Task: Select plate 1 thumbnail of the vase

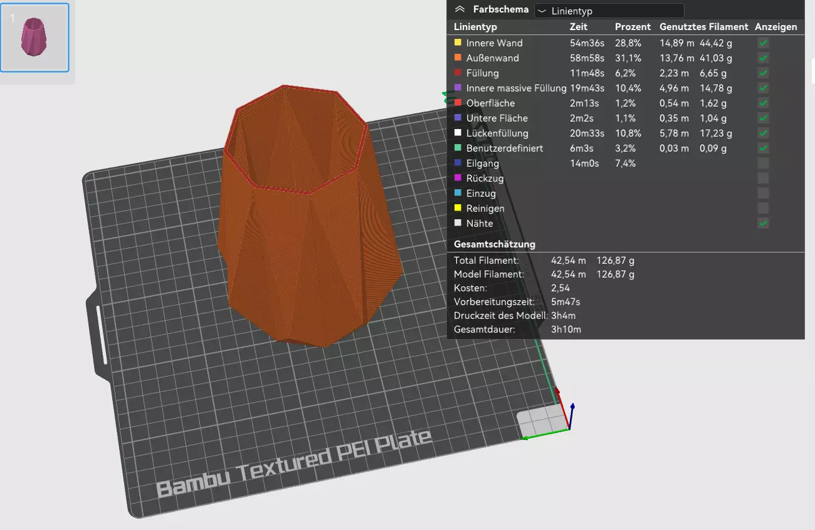Action: point(34,37)
